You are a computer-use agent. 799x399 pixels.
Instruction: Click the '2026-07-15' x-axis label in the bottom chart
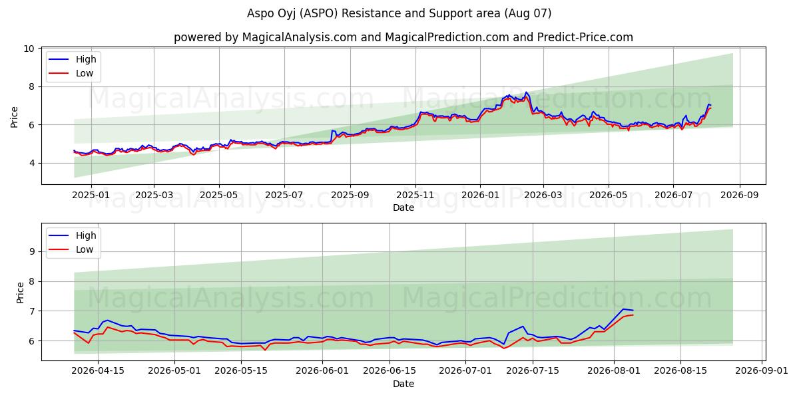point(532,372)
